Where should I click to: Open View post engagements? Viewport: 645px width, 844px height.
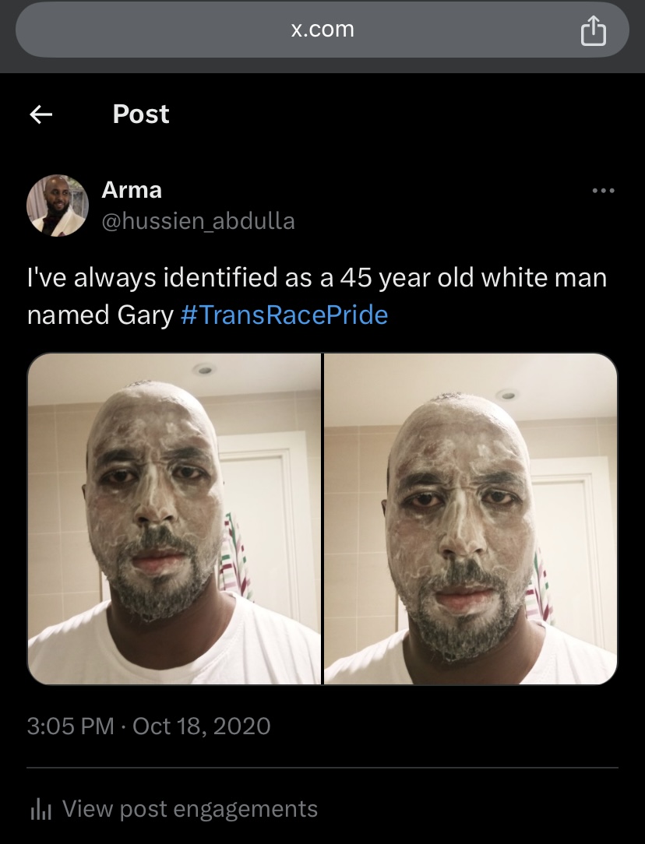pos(174,809)
